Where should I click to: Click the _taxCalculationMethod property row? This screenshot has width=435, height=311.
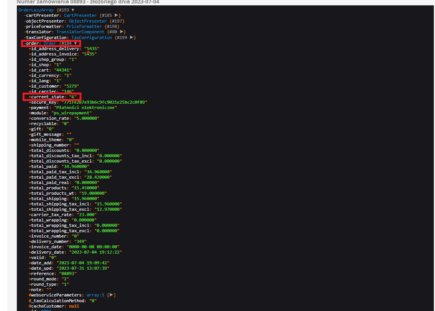tap(63, 301)
